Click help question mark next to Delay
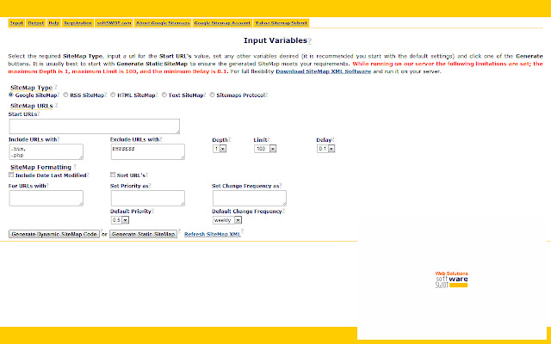Image resolution: width=551 pixels, height=344 pixels. point(333,139)
